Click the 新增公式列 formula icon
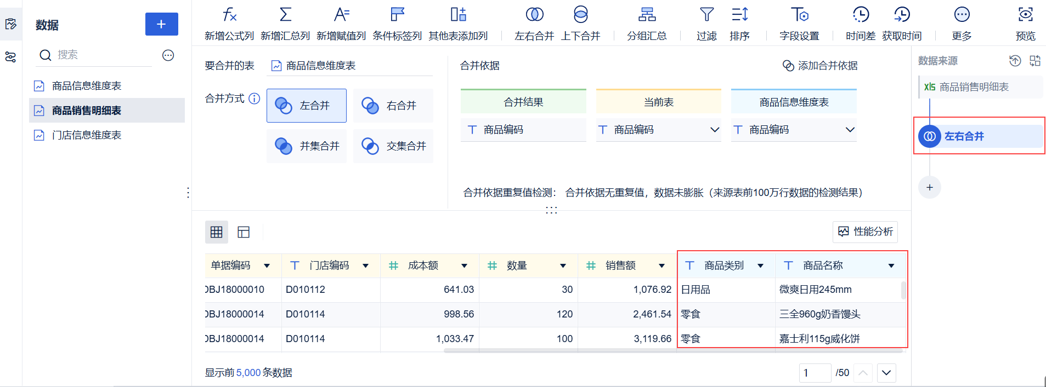Image resolution: width=1046 pixels, height=387 pixels. click(x=229, y=15)
